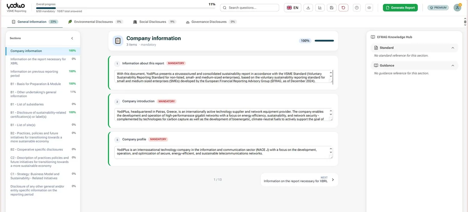The image size is (468, 212).
Task: Open the user avatar menu
Action: click(457, 8)
